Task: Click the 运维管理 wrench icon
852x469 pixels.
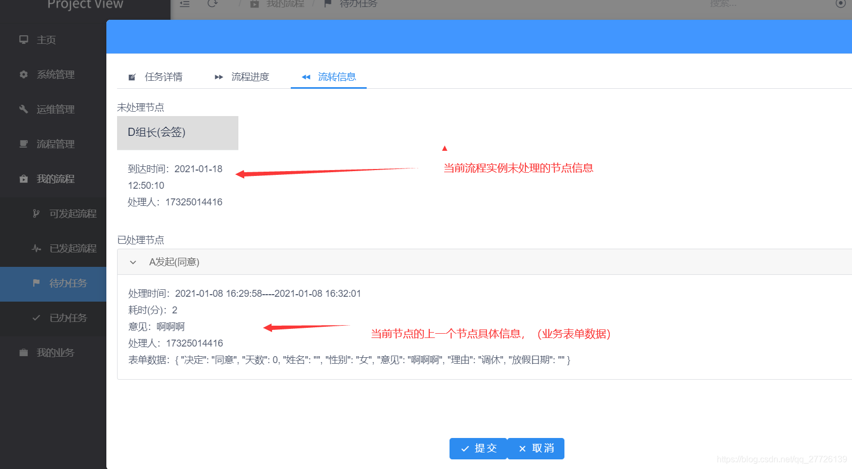Action: pyautogui.click(x=24, y=109)
